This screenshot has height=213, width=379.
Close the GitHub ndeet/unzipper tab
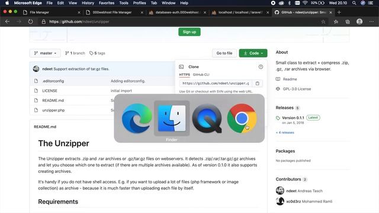point(330,12)
